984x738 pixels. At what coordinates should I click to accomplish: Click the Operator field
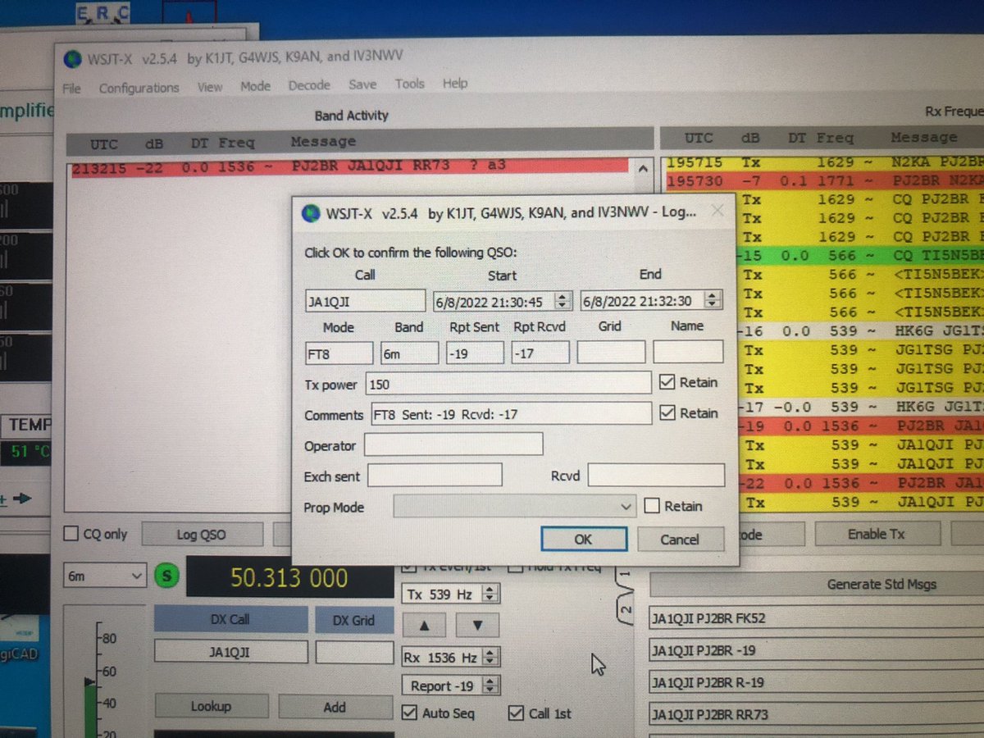pos(453,444)
